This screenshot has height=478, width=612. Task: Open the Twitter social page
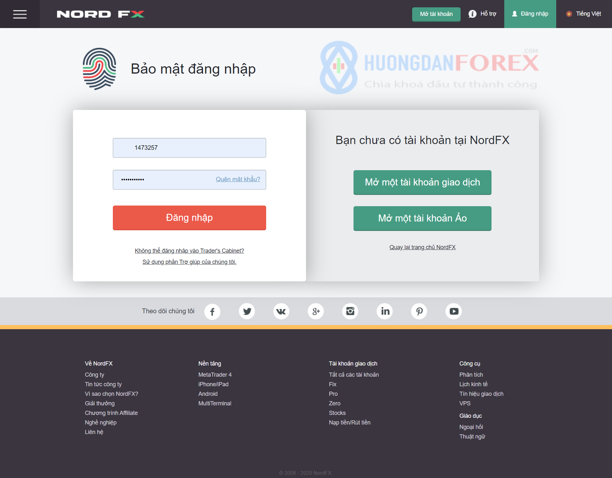pos(247,311)
